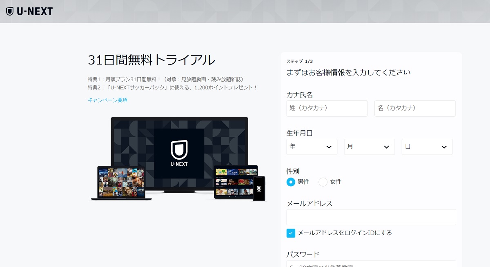This screenshot has height=267, width=490.
Task: Focus the 名（カタカナ） input field
Action: (415, 109)
